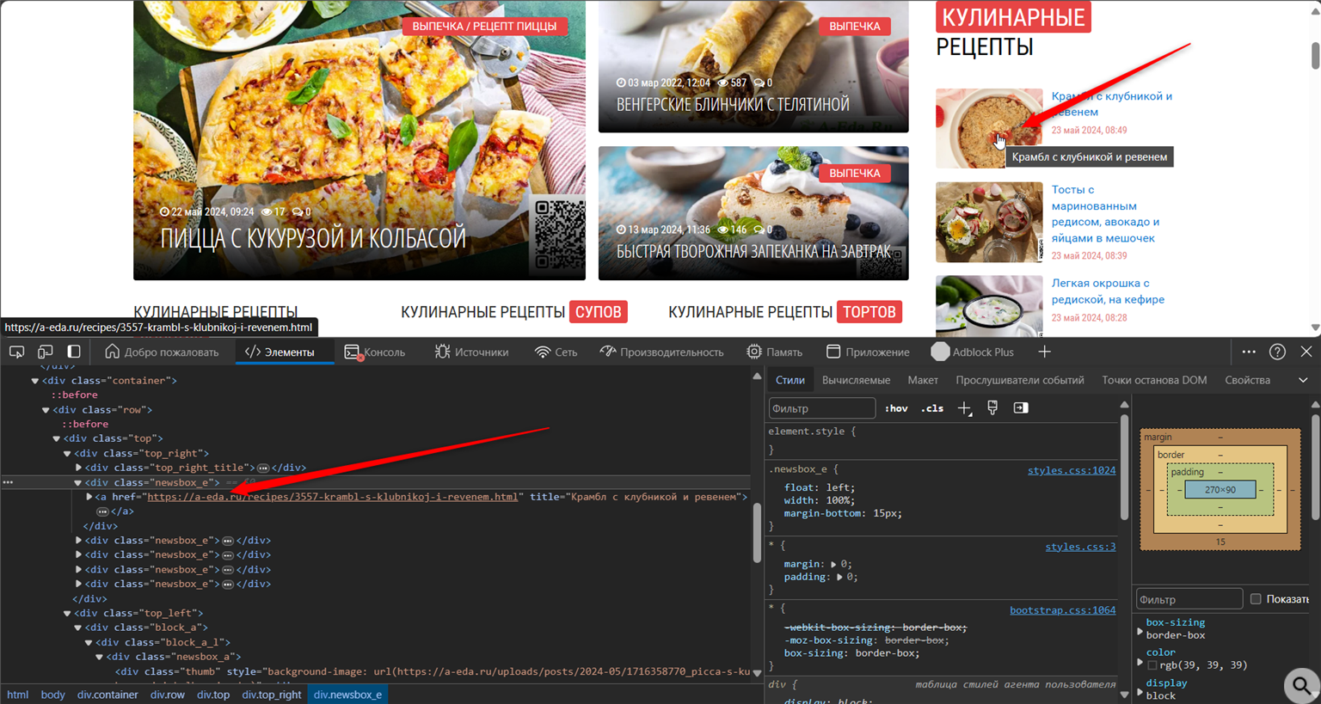The width and height of the screenshot is (1321, 704).
Task: Open styles.css:3 source link
Action: point(1080,547)
